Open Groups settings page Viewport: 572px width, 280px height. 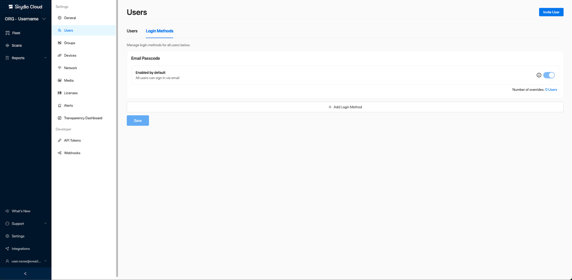click(84, 43)
